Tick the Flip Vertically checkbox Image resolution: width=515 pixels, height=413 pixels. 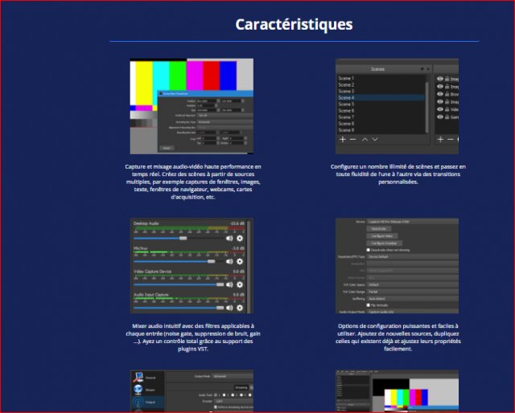tap(369, 305)
